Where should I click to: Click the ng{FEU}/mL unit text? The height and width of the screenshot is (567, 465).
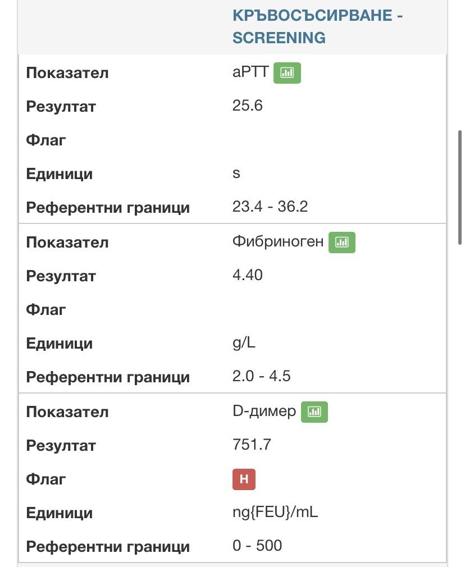click(x=275, y=513)
